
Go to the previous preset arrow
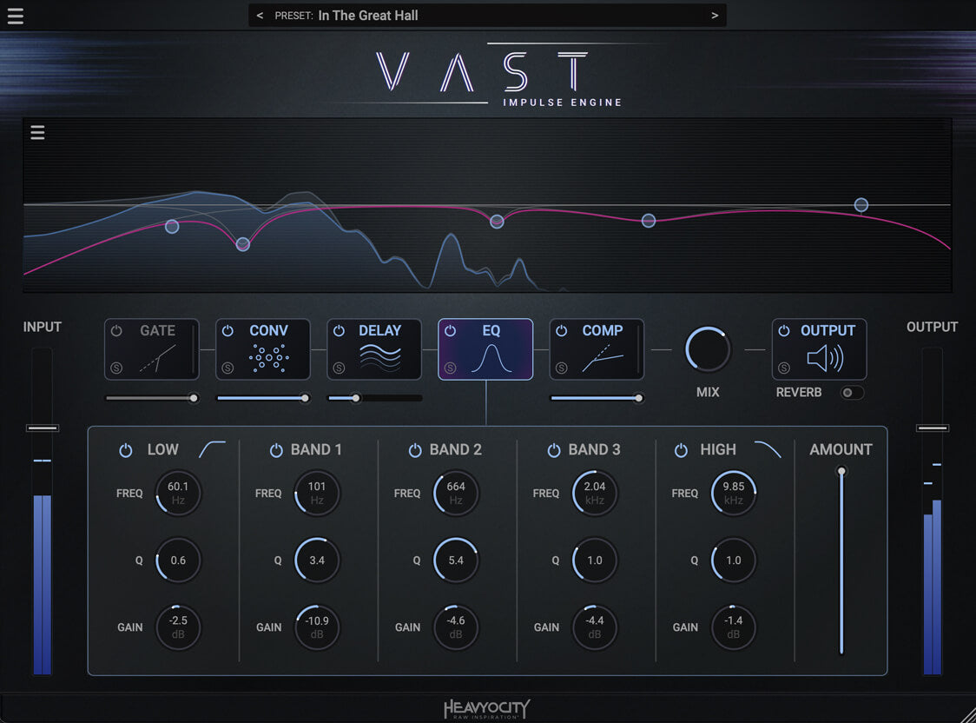260,16
